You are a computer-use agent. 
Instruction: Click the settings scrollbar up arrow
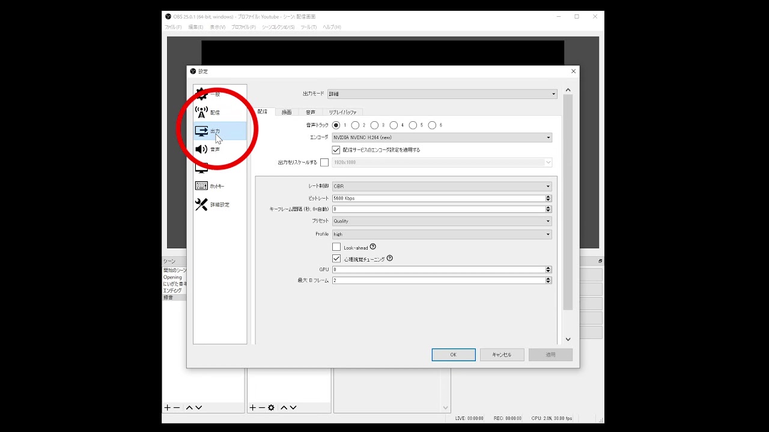tap(568, 90)
